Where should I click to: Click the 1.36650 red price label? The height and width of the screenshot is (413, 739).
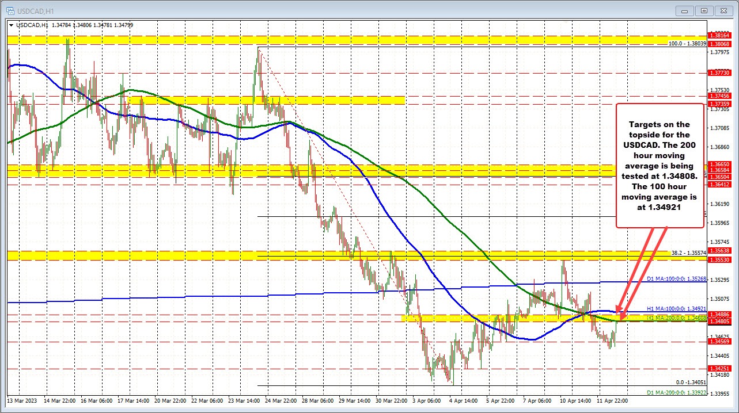pos(720,164)
